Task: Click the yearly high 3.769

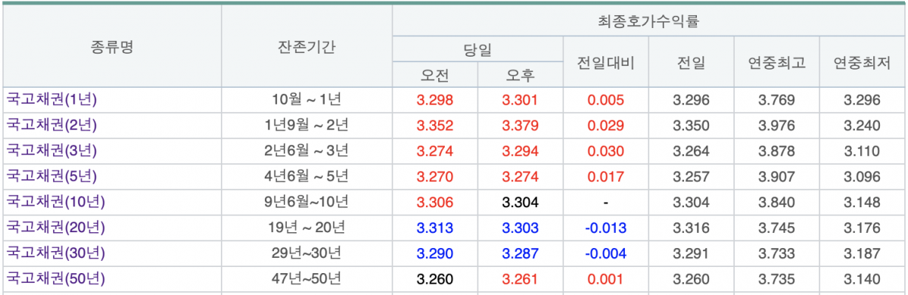Action: [776, 100]
